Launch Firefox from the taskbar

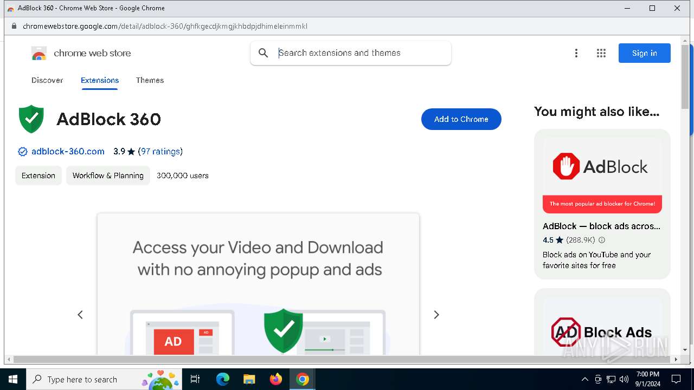pyautogui.click(x=276, y=379)
